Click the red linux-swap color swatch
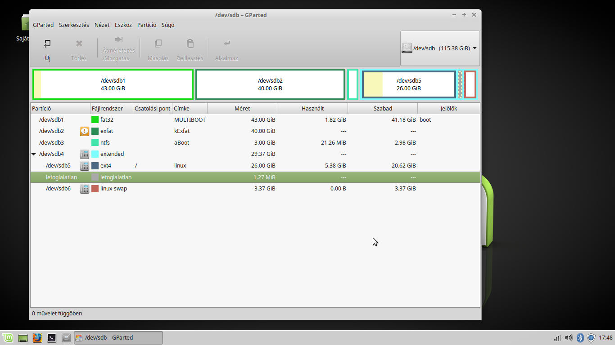The image size is (615, 345). (x=95, y=189)
